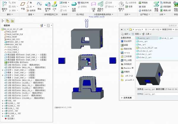Go to 工作目录 in the file dialog sidebar
The image size is (178, 124).
click(126, 56)
